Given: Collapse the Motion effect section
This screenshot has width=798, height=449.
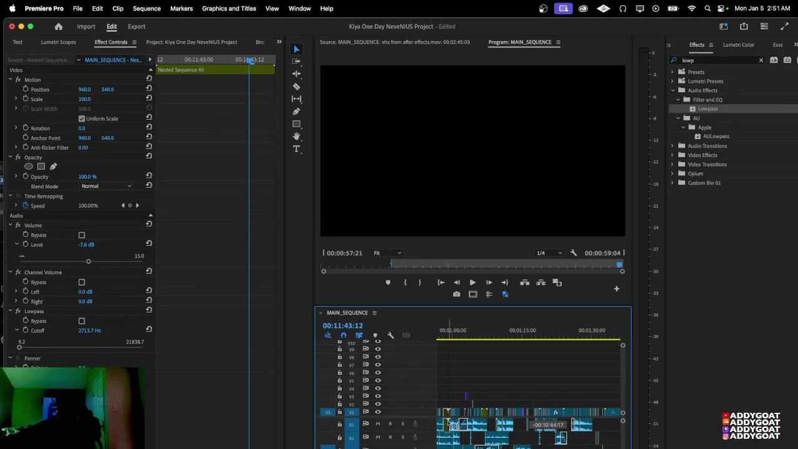Looking at the screenshot, I should [x=11, y=80].
